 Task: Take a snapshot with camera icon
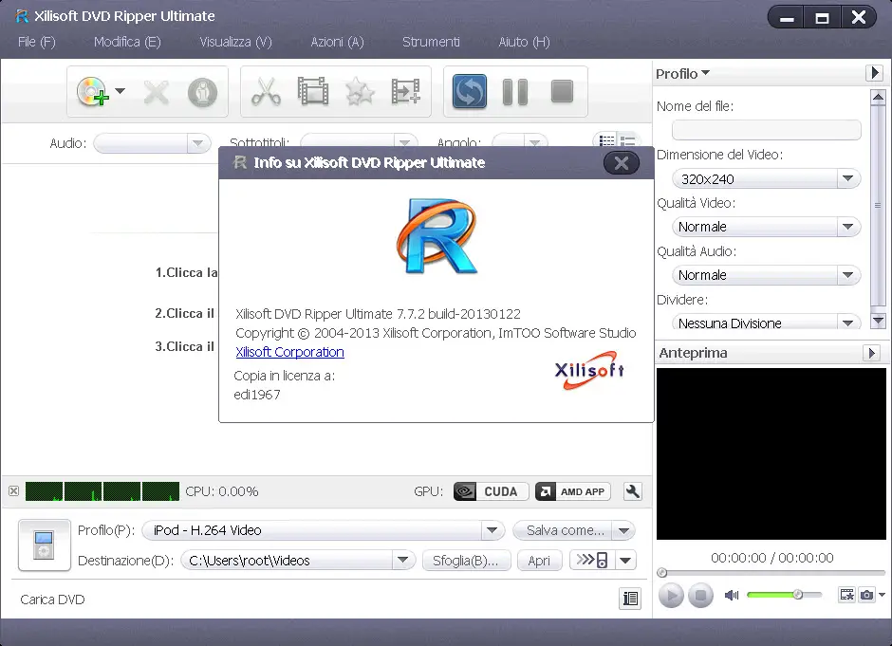[866, 595]
